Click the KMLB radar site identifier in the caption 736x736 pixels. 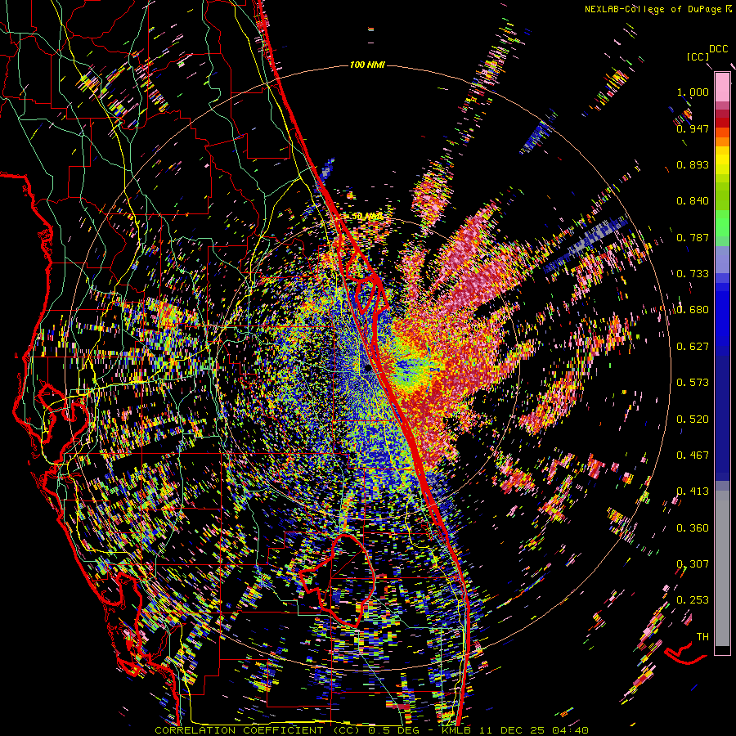(457, 730)
